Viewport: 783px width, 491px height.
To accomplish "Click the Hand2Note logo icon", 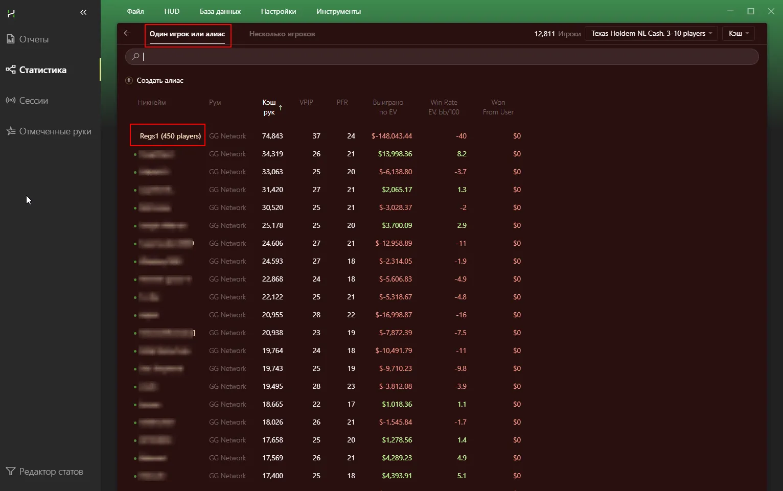I will tap(11, 13).
